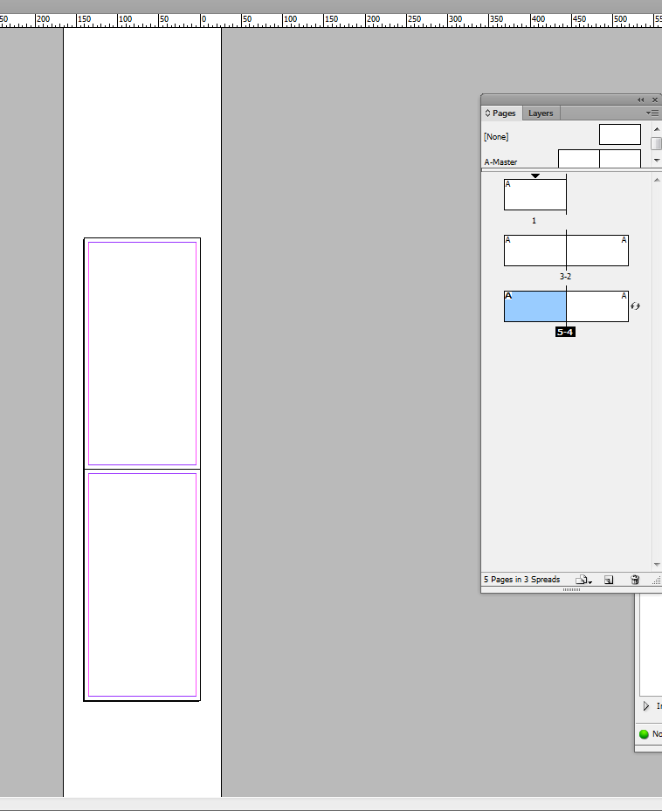Close the Pages panel

pyautogui.click(x=655, y=100)
